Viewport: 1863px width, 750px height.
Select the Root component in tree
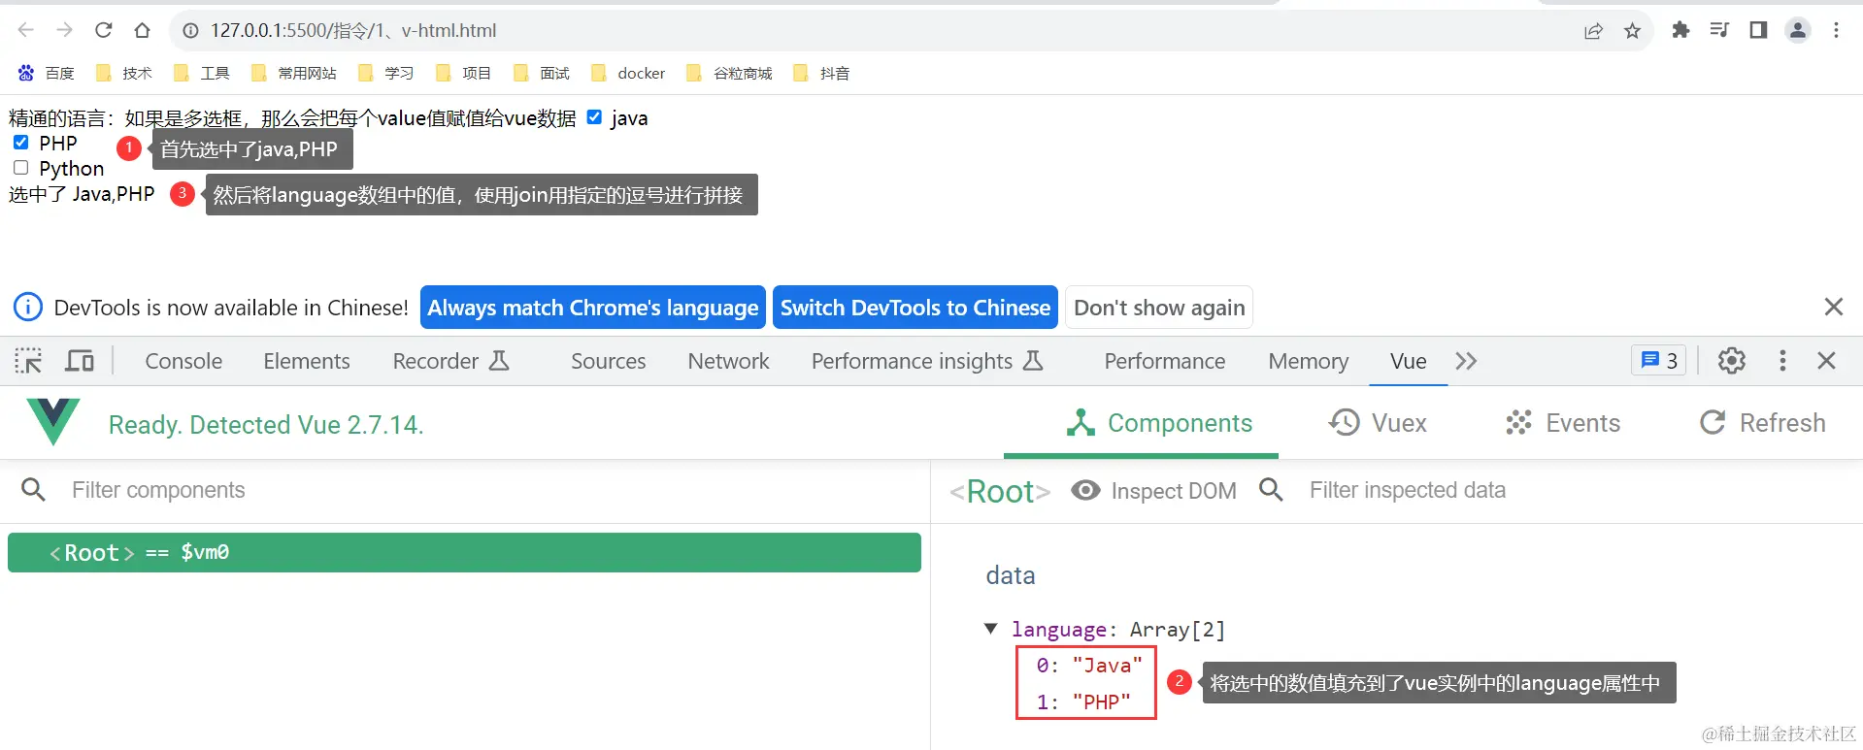point(464,552)
